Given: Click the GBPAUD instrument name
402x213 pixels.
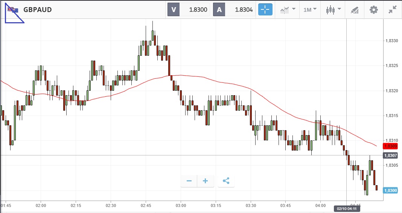Looking at the screenshot, I should point(38,10).
